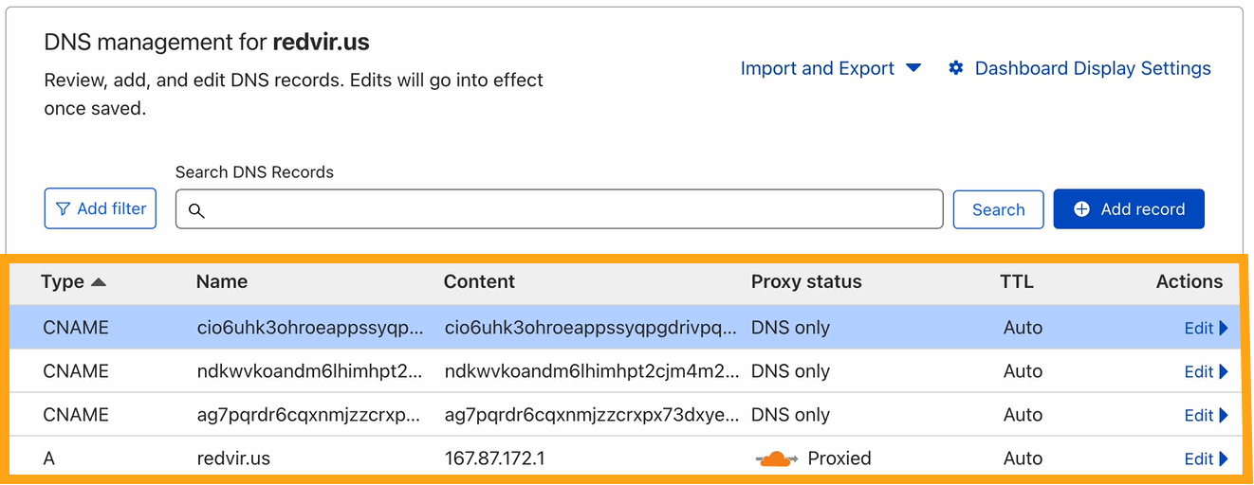Focus the Search DNS Records input field
The width and height of the screenshot is (1254, 485).
point(569,209)
